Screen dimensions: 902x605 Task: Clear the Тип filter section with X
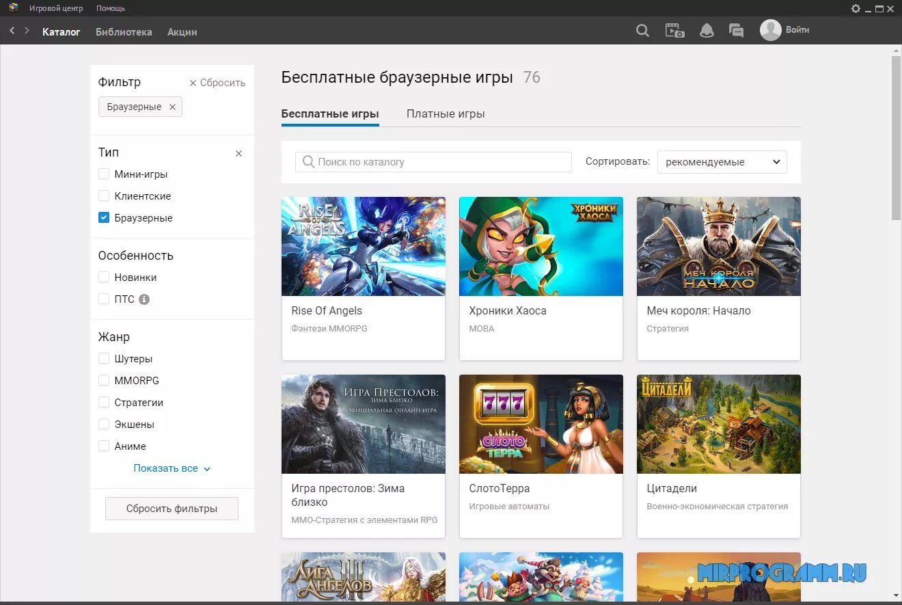(238, 154)
